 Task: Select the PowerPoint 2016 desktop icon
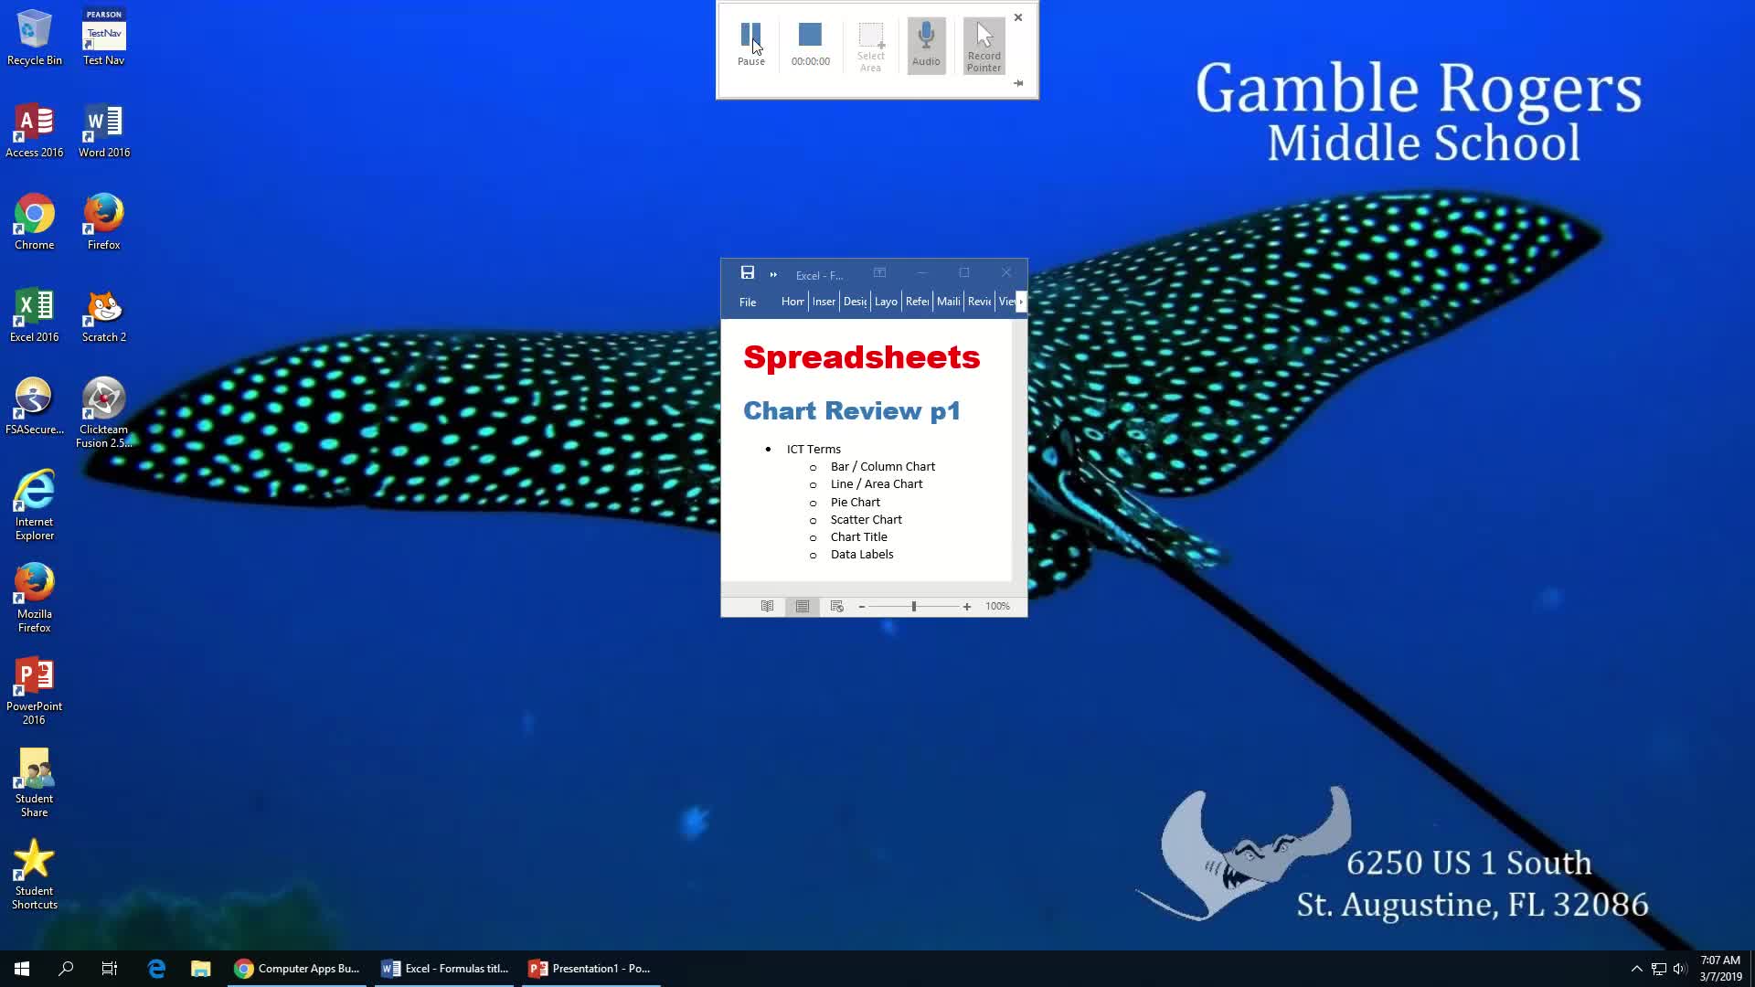click(35, 690)
